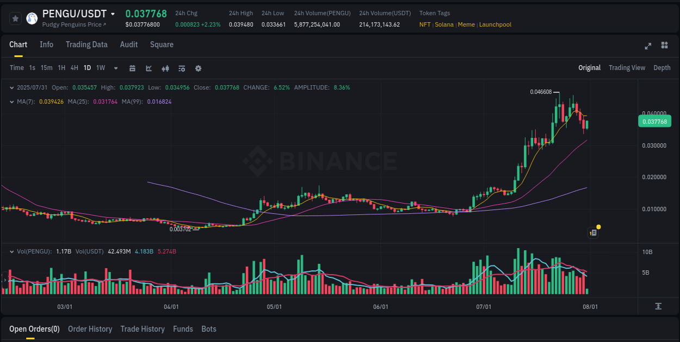This screenshot has width=680, height=342.
Task: Toggle the Vol indicator panel chevron
Action: click(11, 251)
